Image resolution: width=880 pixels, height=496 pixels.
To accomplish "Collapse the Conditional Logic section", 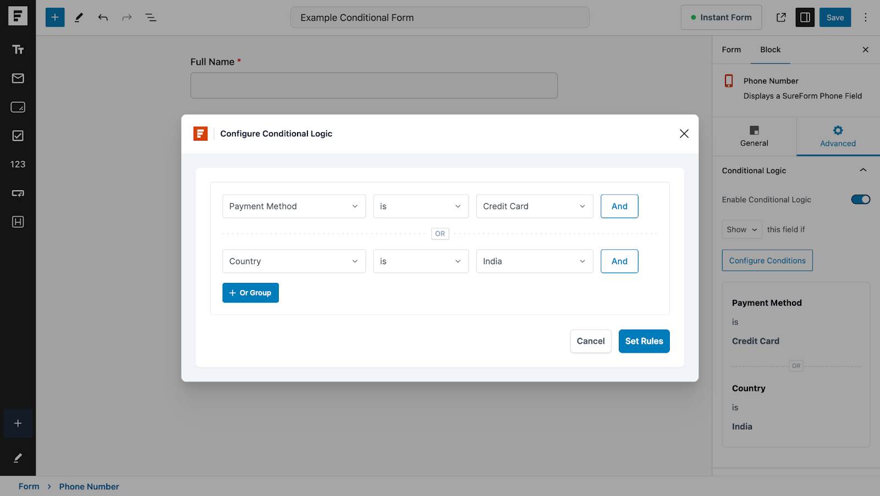I will tap(863, 170).
